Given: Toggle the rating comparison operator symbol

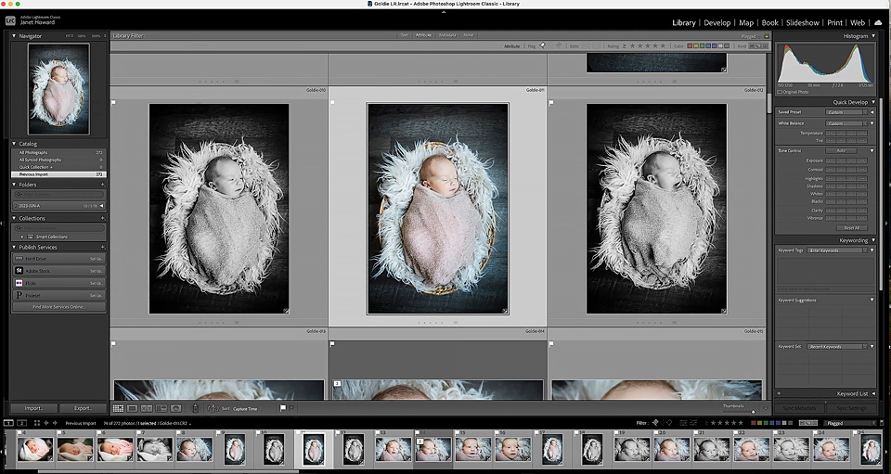Looking at the screenshot, I should pyautogui.click(x=625, y=45).
